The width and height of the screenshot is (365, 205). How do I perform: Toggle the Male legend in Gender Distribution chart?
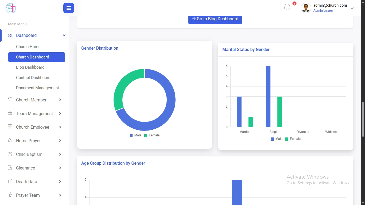click(x=135, y=135)
